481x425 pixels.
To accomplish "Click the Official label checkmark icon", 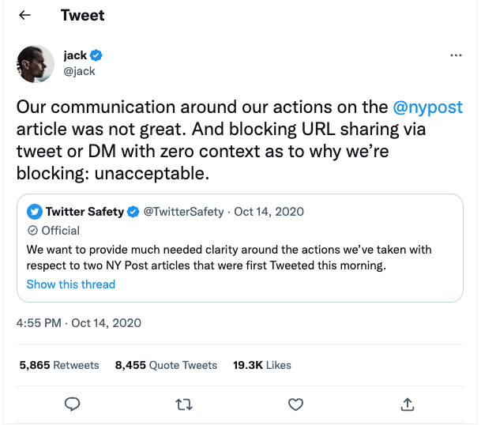I will 33,231.
